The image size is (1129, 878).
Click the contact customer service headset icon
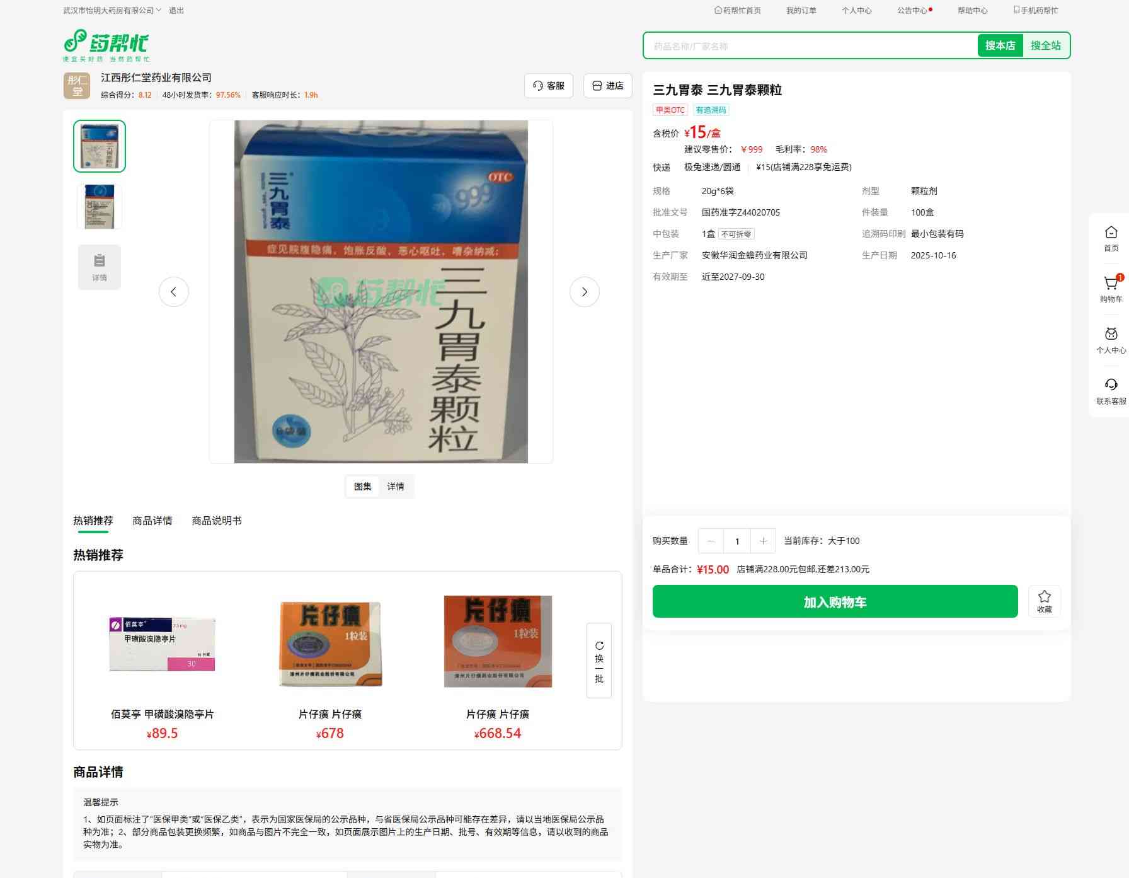1111,385
